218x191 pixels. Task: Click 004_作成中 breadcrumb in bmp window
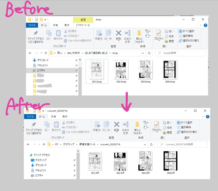tap(73, 53)
